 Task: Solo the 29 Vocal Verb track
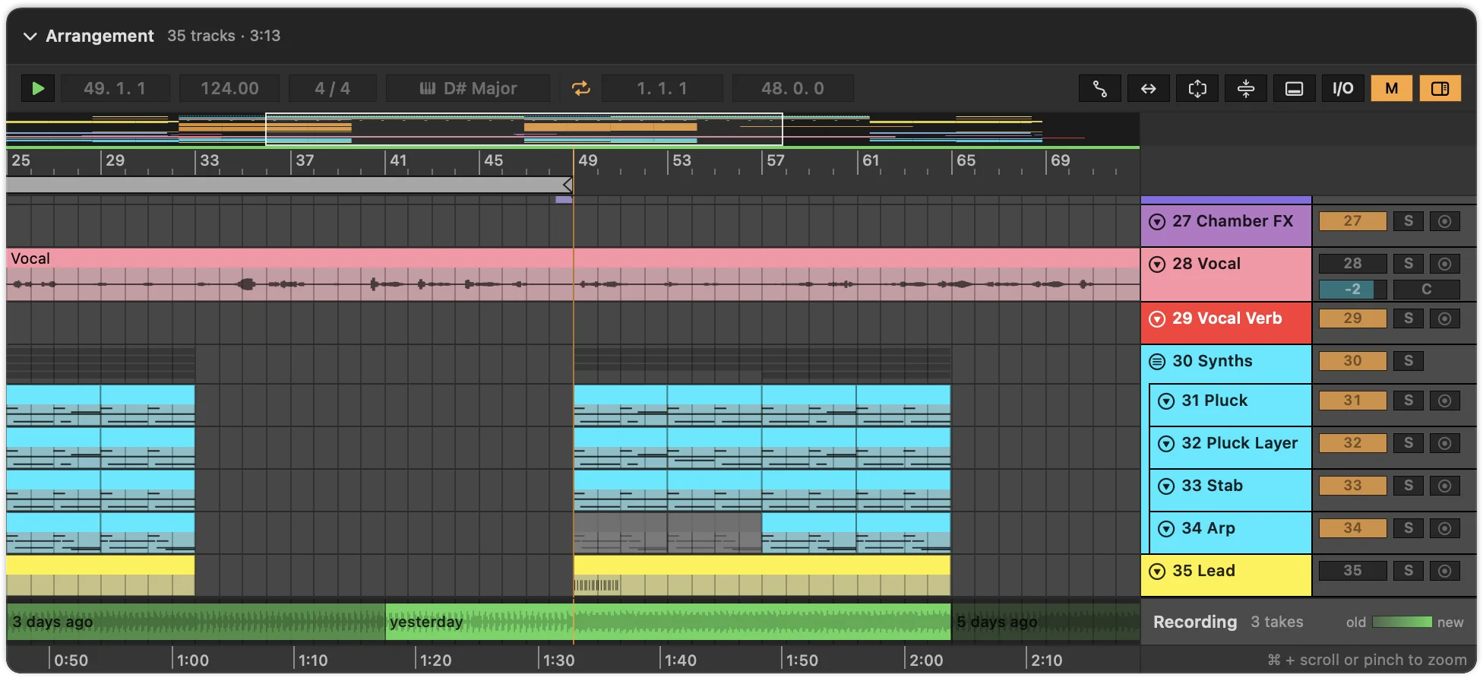[1409, 318]
